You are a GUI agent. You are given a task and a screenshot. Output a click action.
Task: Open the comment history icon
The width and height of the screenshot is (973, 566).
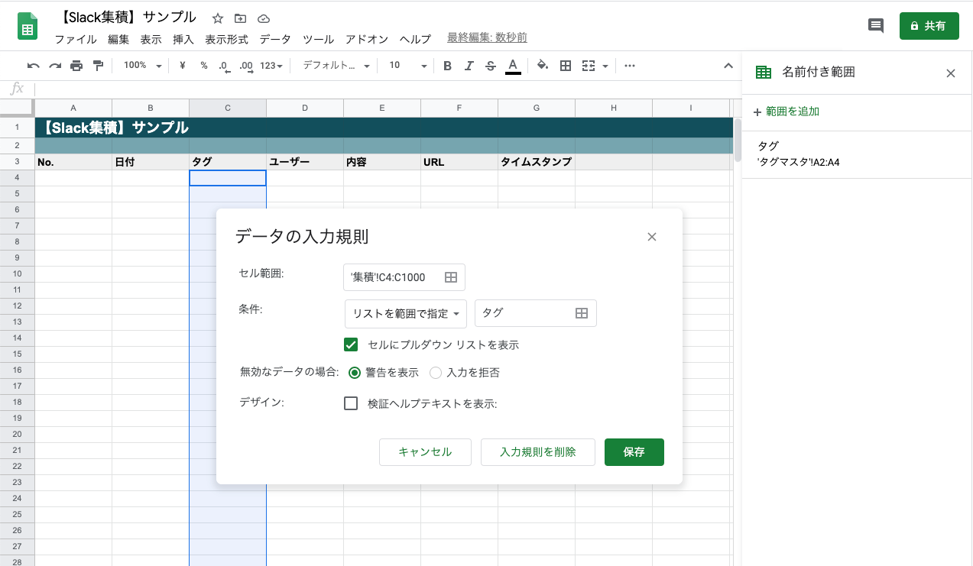pos(876,25)
